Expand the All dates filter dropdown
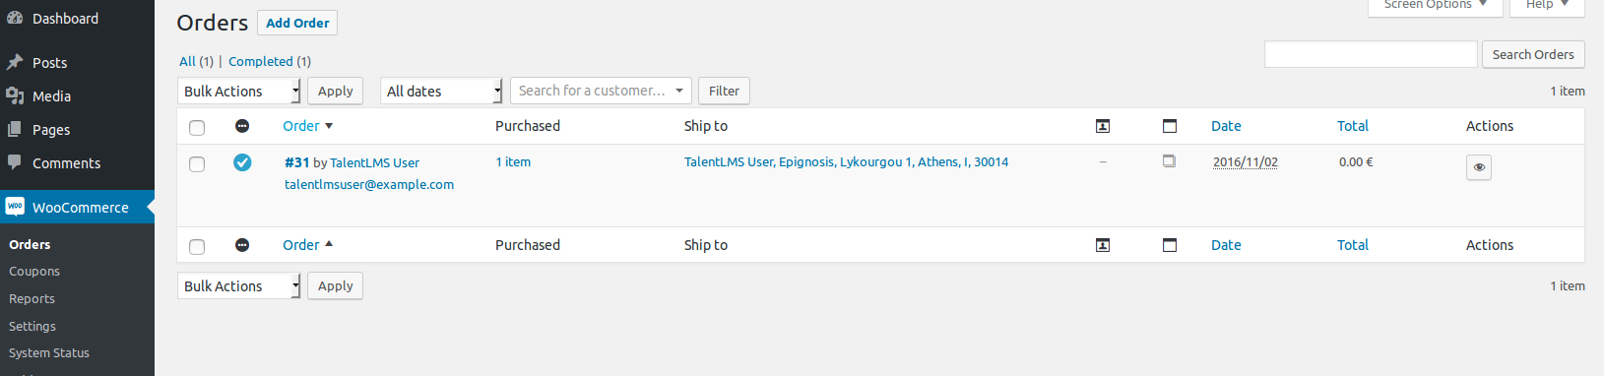Viewport: 1604px width, 376px height. (441, 91)
